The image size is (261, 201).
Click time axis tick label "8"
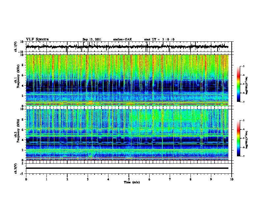[190, 179]
